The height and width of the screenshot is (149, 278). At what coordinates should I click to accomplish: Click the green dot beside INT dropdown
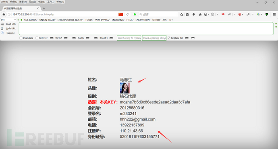tap(21, 20)
